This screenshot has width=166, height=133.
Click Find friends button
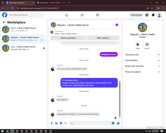136,15
